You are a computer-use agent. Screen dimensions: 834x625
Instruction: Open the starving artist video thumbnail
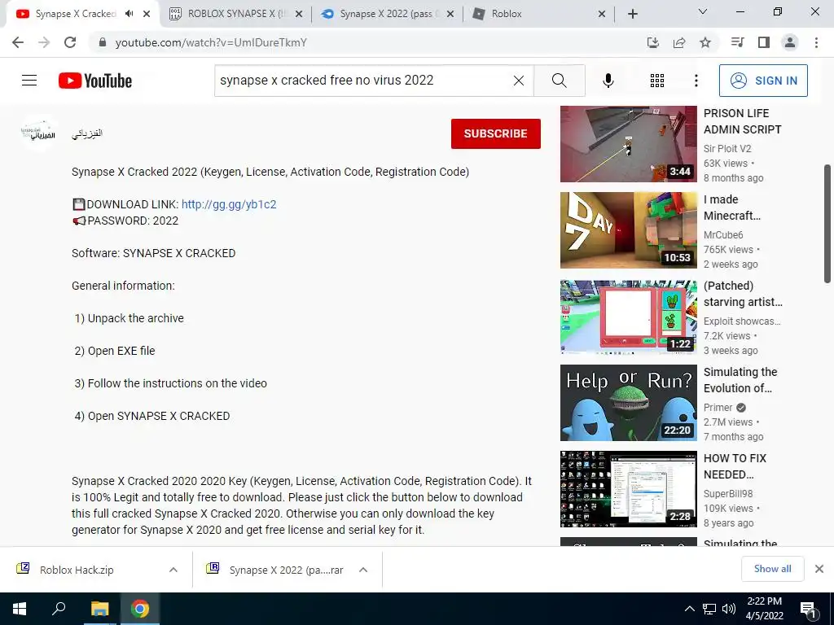(x=628, y=317)
